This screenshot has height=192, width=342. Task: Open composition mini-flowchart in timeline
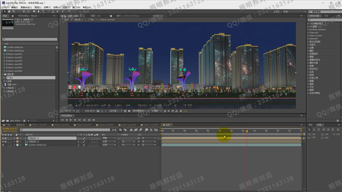coord(114,130)
